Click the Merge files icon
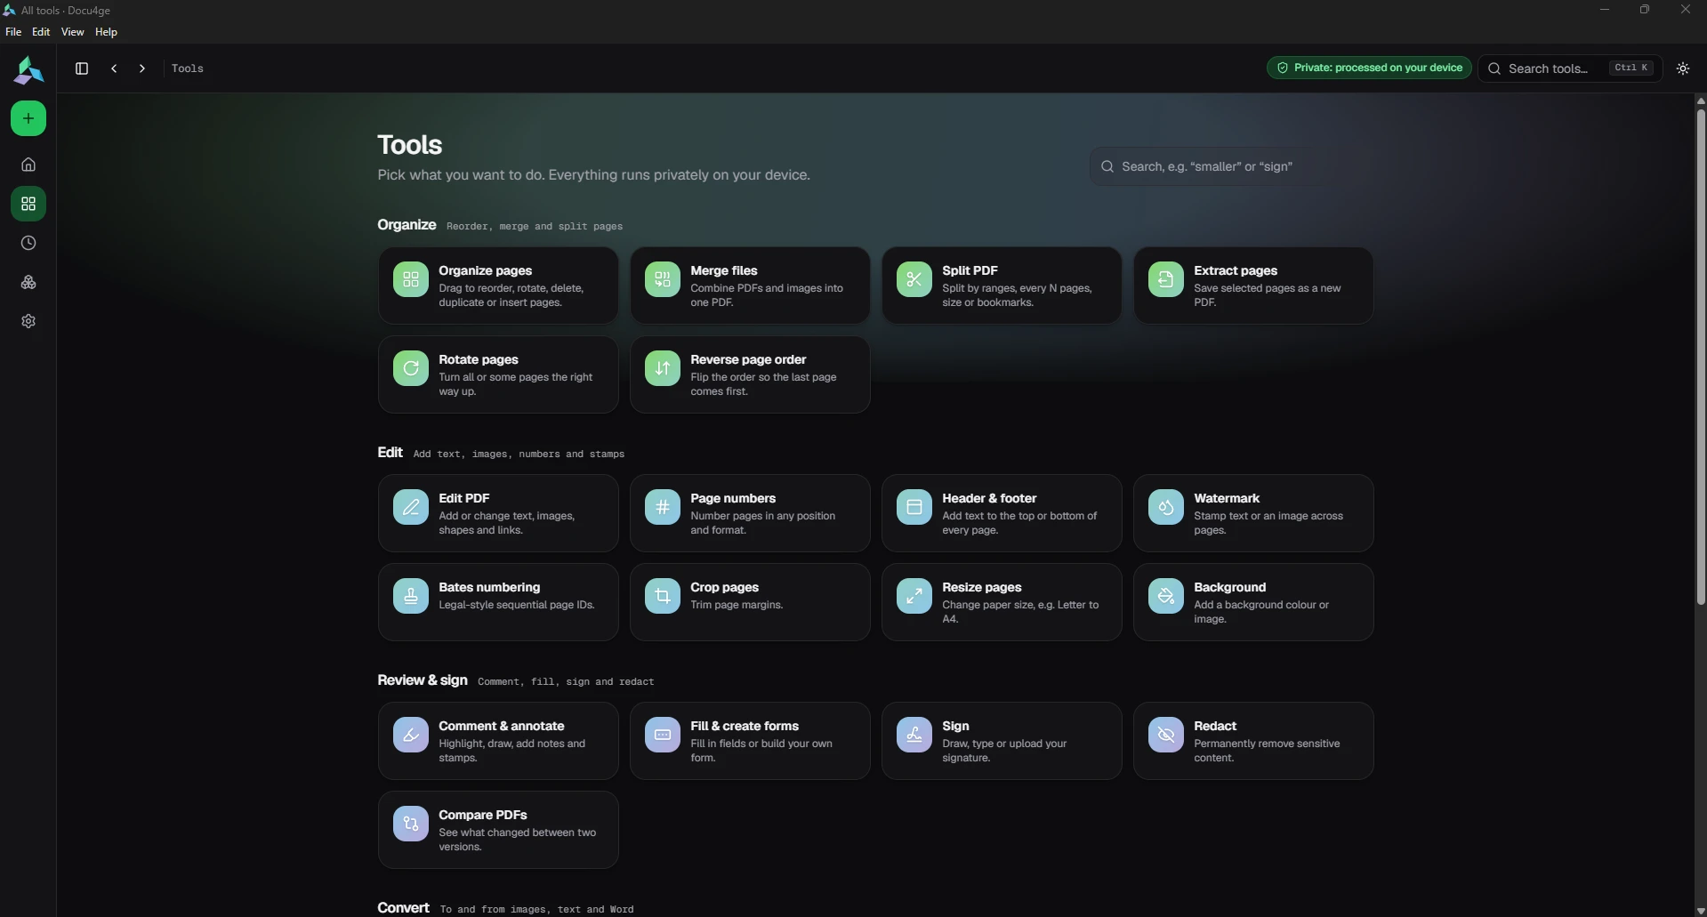This screenshot has width=1707, height=917. [663, 279]
